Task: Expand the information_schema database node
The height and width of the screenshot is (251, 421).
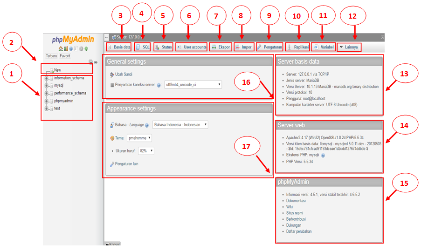Action: [47, 78]
